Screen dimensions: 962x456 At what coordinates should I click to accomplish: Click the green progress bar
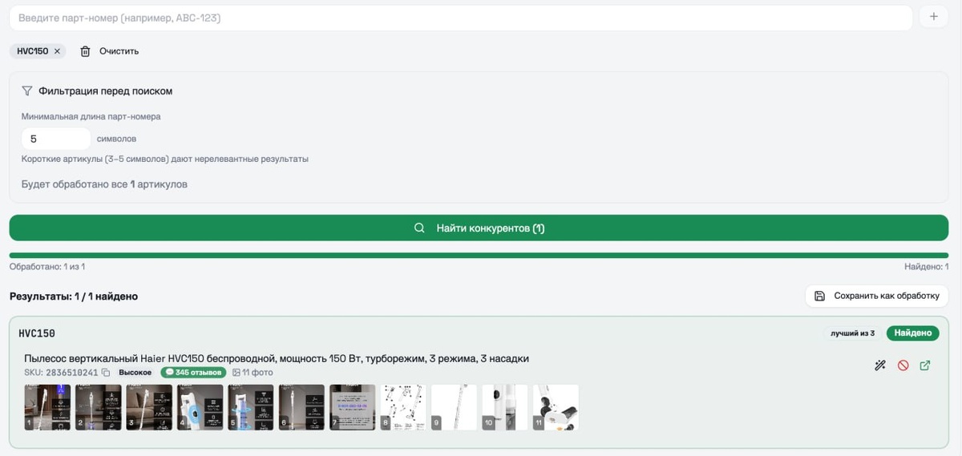coord(479,256)
